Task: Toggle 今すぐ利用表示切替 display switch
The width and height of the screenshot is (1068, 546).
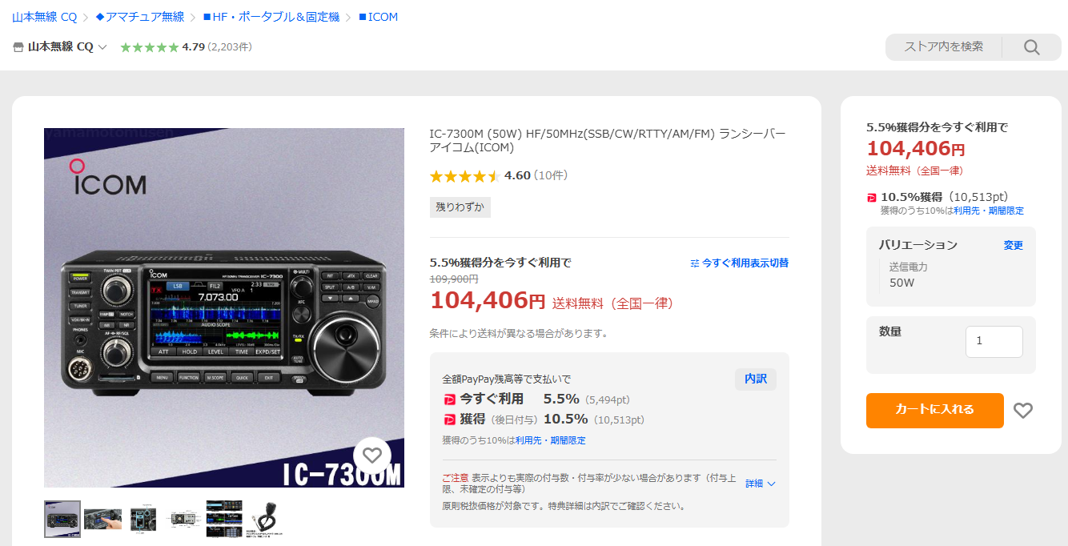Action: (739, 263)
